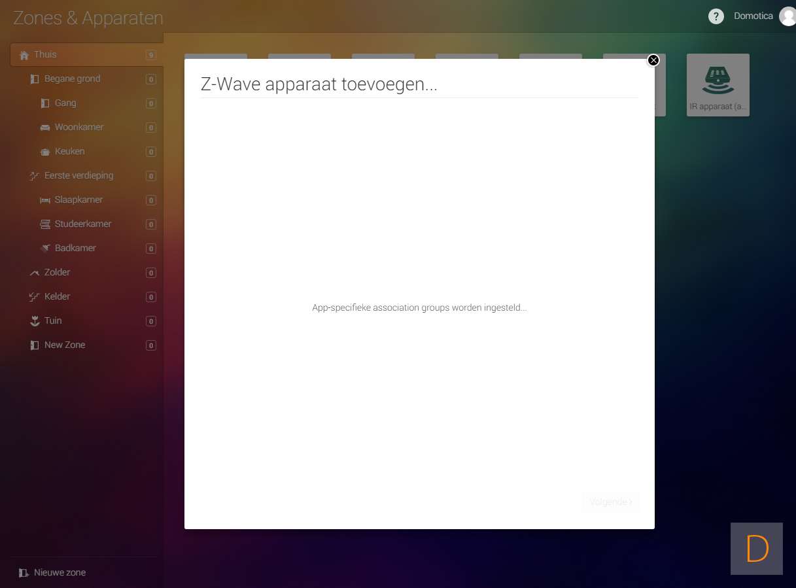Close the Z-Wave apparaat toevoegen dialog
The height and width of the screenshot is (588, 796).
tap(653, 60)
